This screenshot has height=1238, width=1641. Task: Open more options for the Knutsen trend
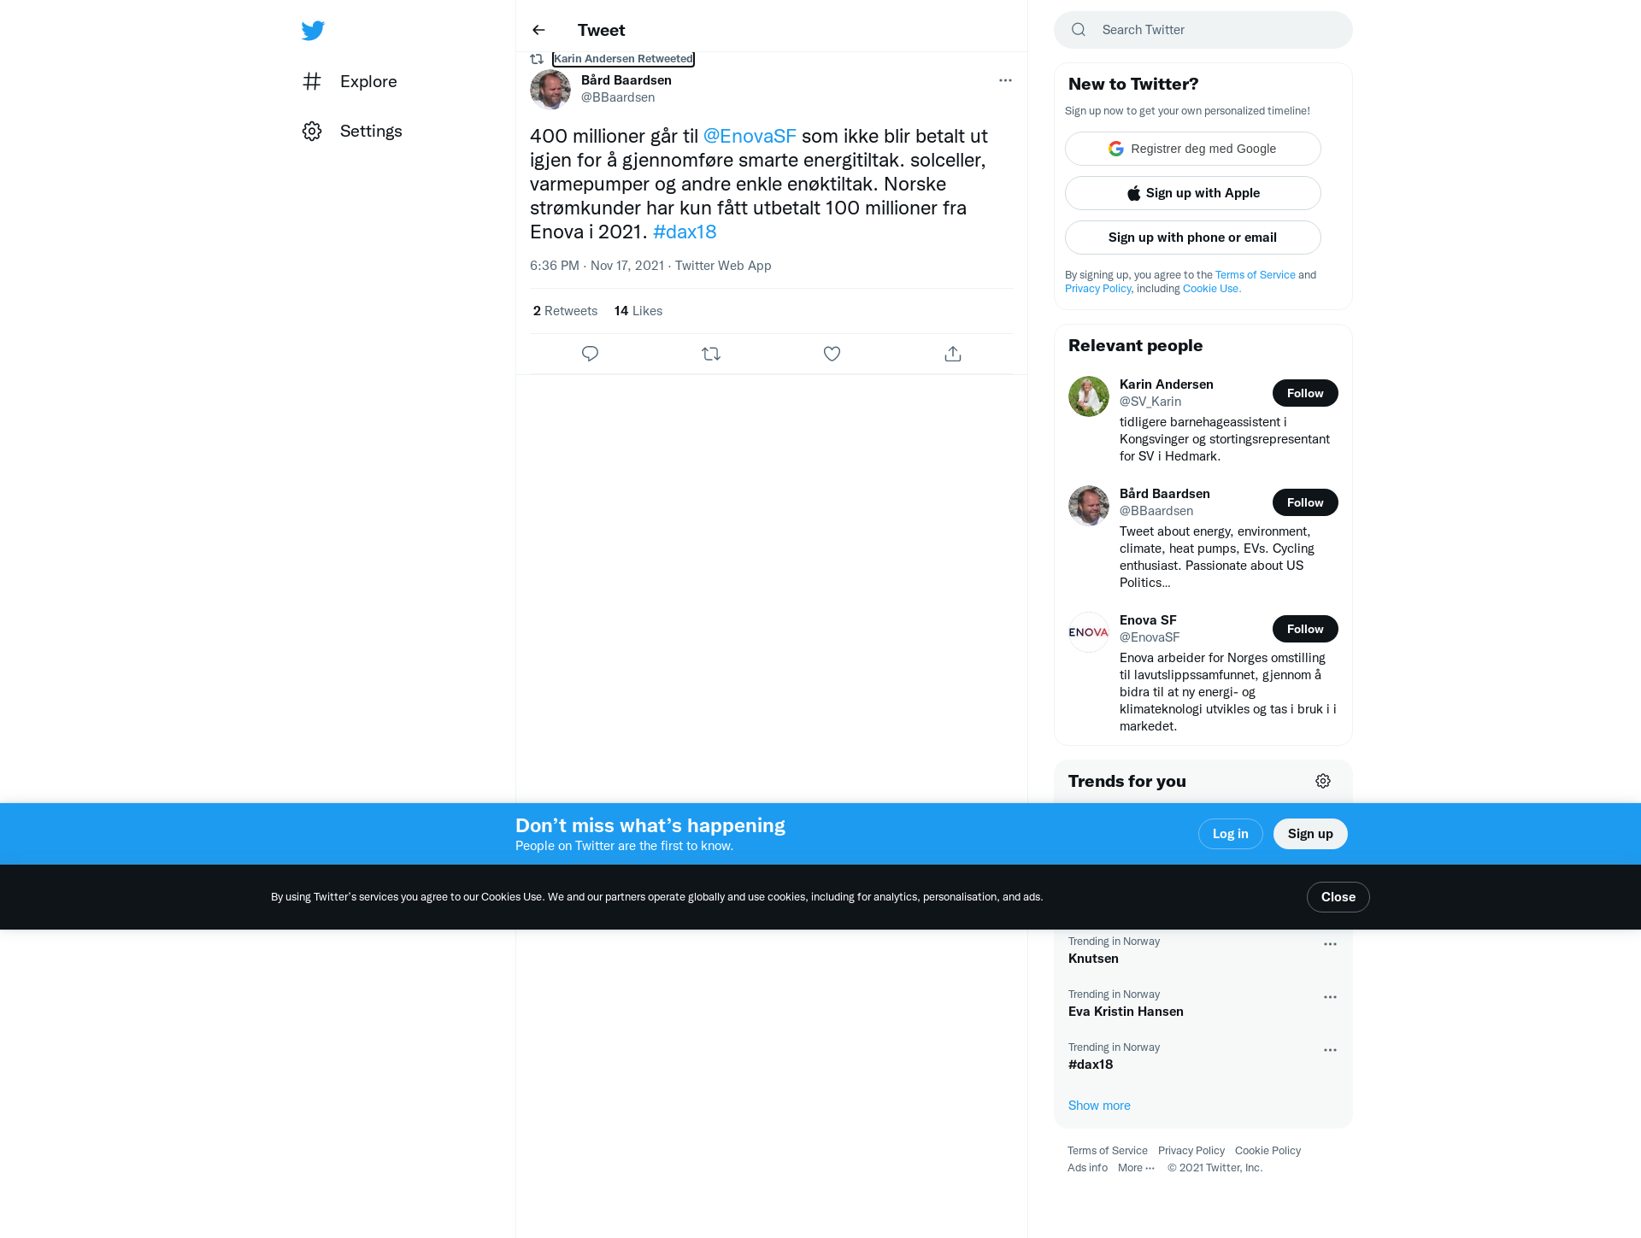click(1330, 944)
